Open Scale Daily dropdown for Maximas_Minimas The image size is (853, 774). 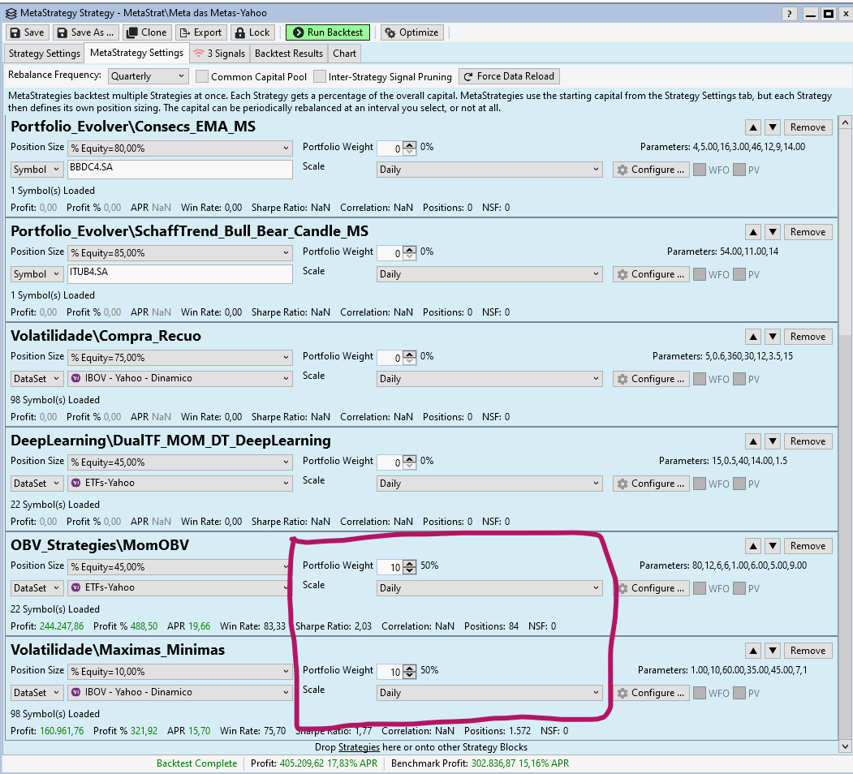click(x=489, y=693)
